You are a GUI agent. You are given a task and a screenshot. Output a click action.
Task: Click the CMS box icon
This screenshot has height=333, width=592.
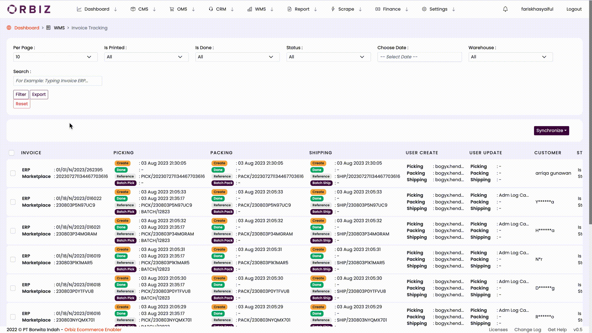point(133,9)
